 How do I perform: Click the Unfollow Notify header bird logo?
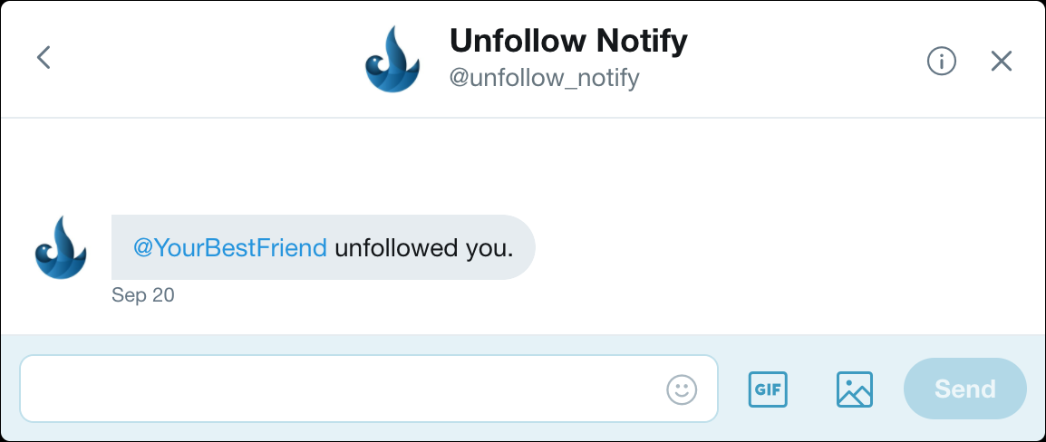point(392,60)
